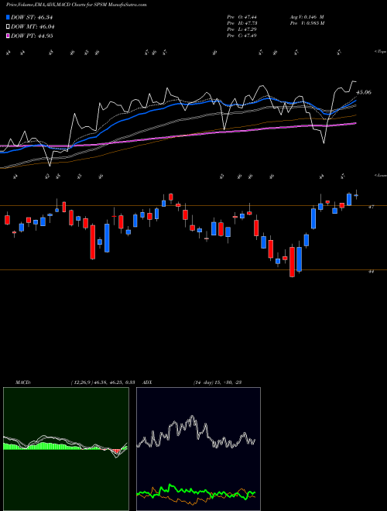Click the ADX (14 day) parameter values

pyautogui.click(x=217, y=382)
